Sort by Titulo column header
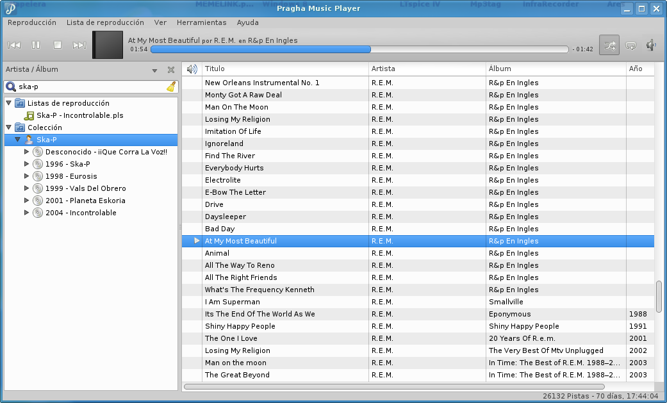Viewport: 667px width, 403px height. 285,69
